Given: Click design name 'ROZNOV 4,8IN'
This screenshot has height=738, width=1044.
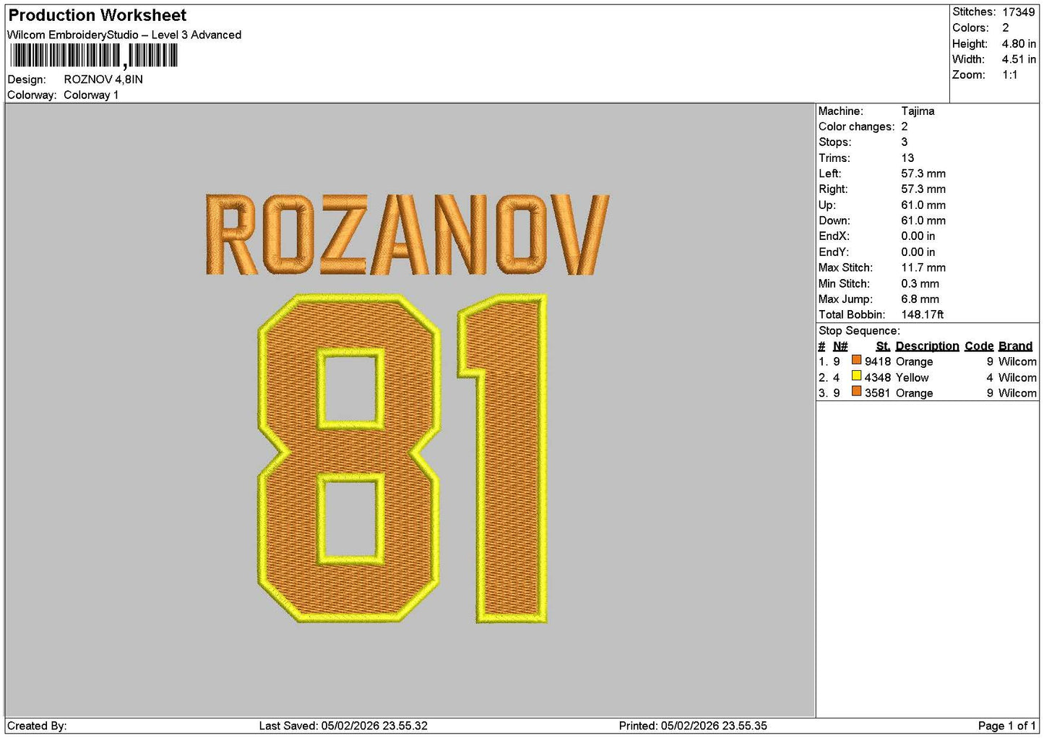Looking at the screenshot, I should pos(103,80).
